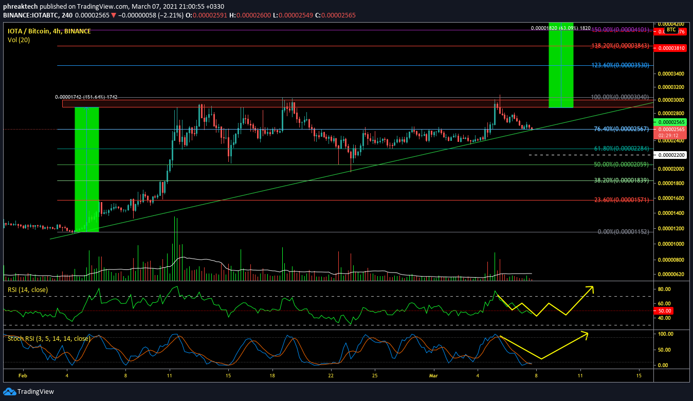Click the H:0.00002600 high value in header

coord(249,15)
